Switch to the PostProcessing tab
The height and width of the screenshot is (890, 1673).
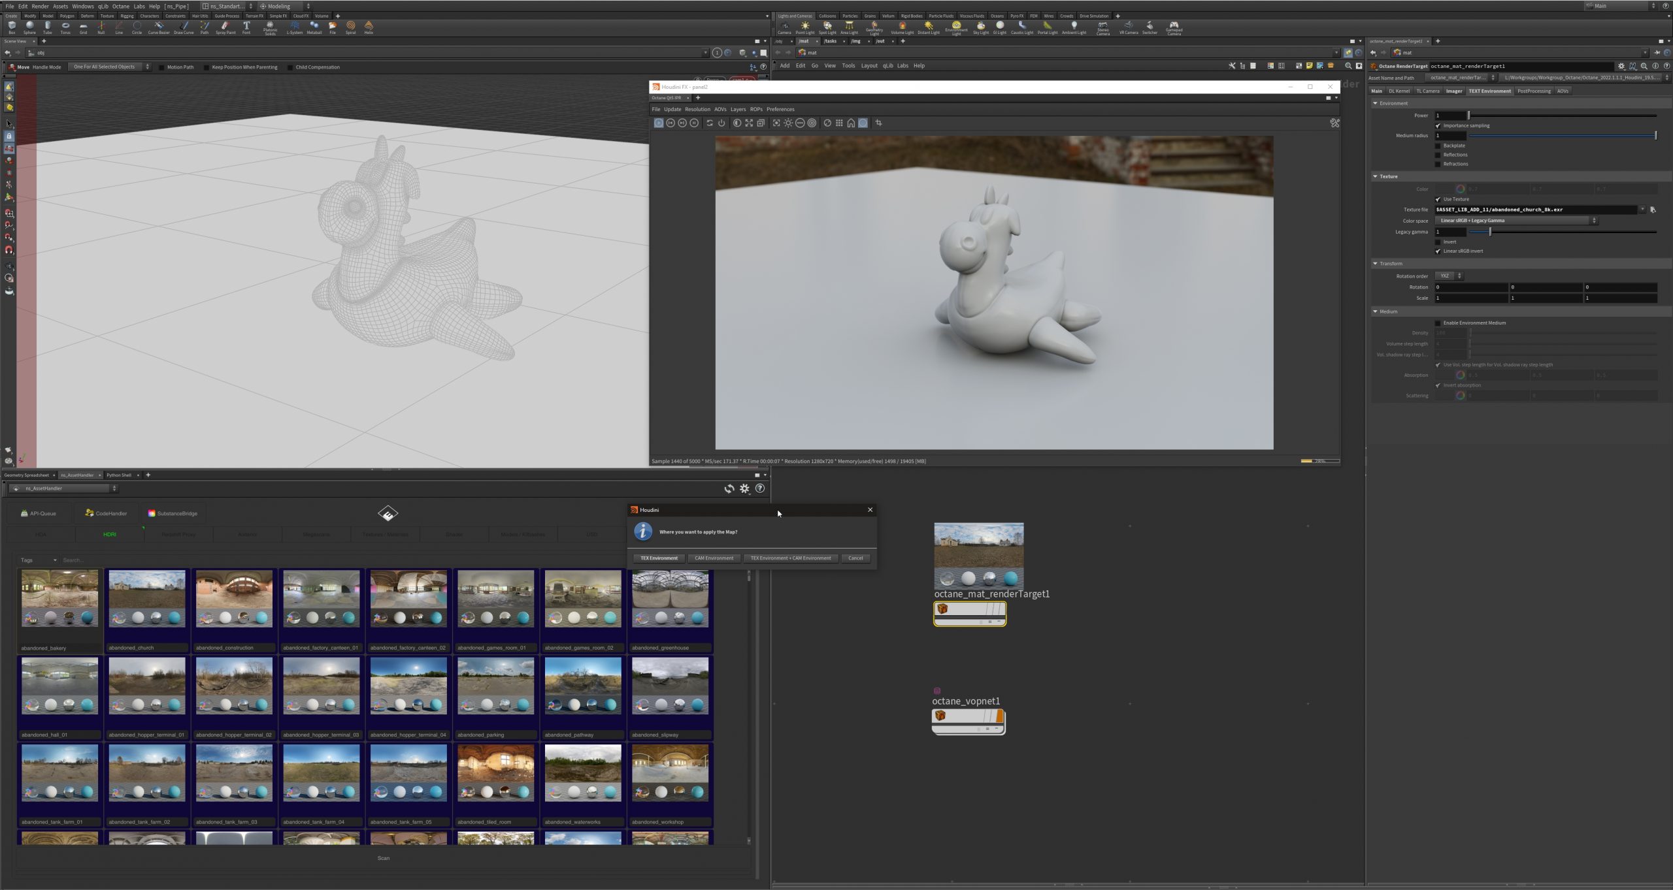coord(1533,91)
